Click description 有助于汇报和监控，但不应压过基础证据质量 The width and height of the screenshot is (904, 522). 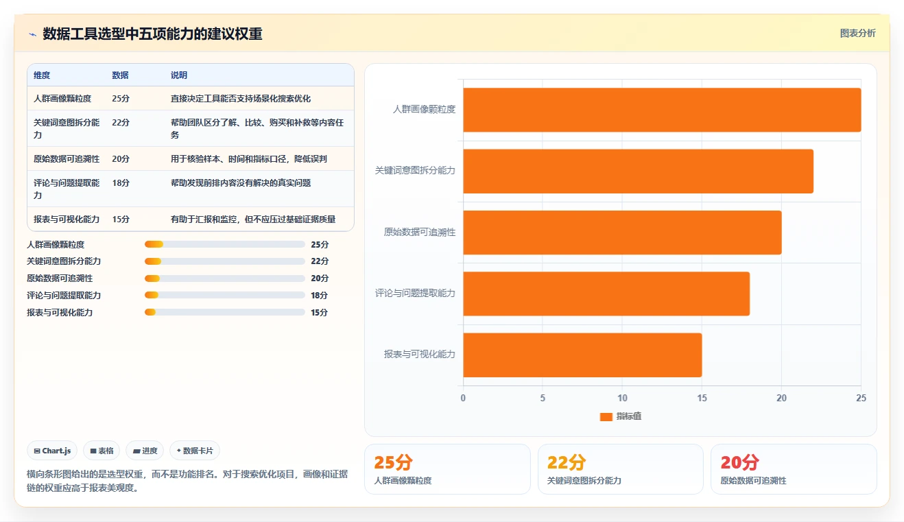click(253, 220)
